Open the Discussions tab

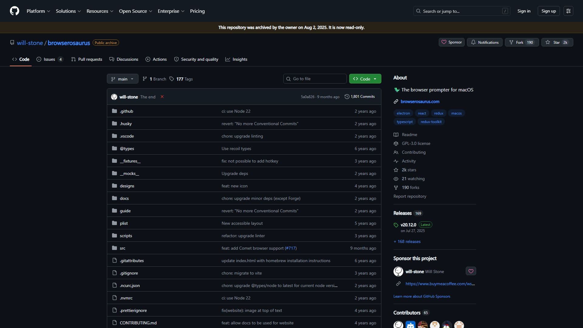(x=124, y=59)
